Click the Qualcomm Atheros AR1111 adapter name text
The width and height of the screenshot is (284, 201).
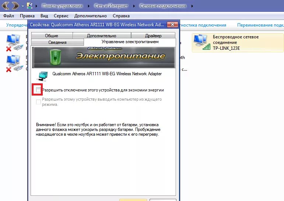[107, 74]
